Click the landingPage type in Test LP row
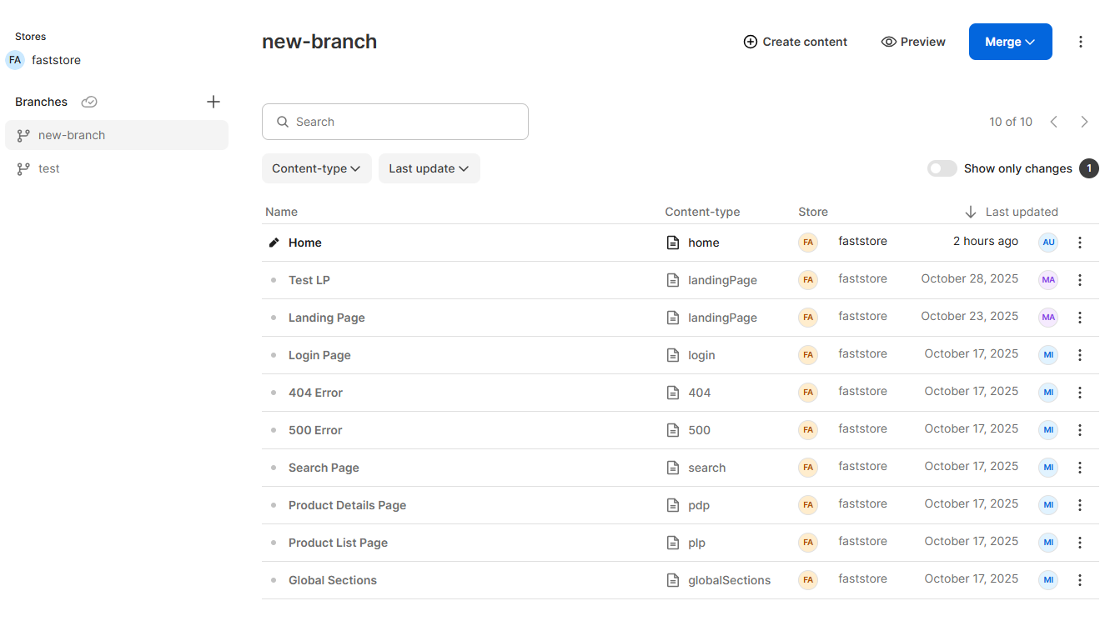The image size is (1110, 641). pyautogui.click(x=722, y=280)
